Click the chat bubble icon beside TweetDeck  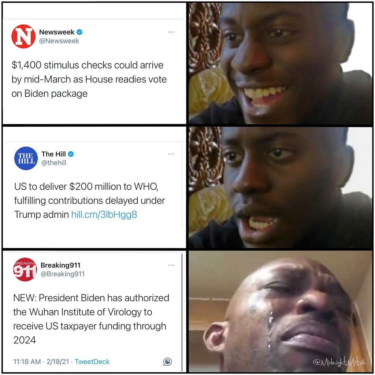[x=167, y=361]
